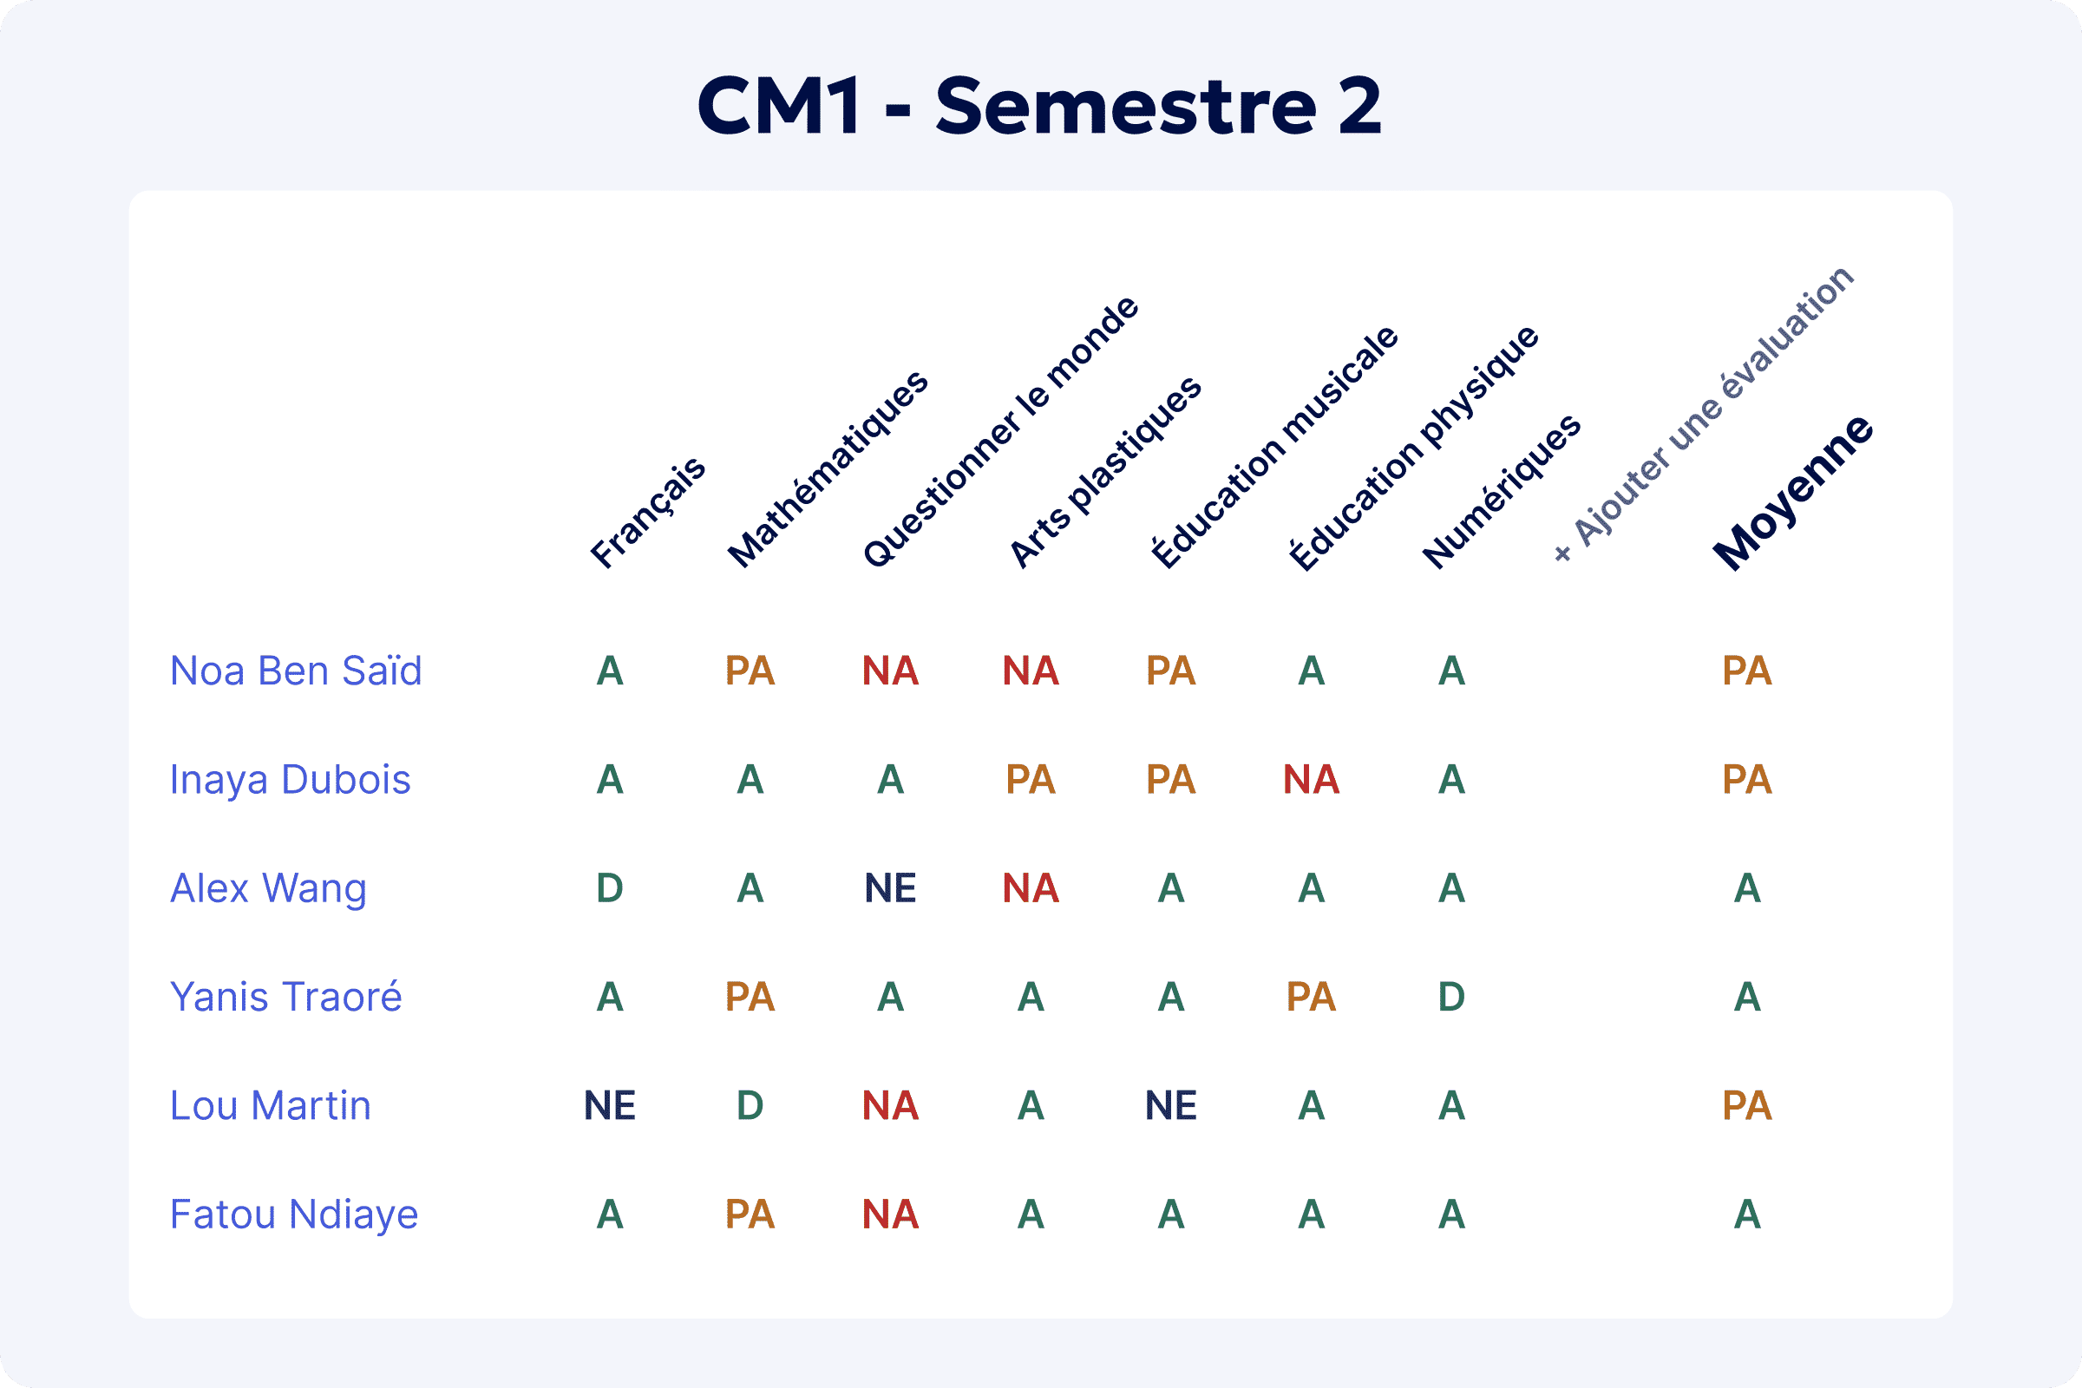
Task: Open student Noa Ben Saïd
Action: pyautogui.click(x=296, y=671)
